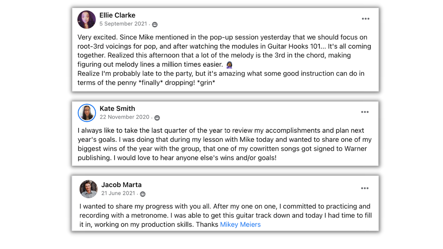Click group audience icon beside 5 September 2021
The image size is (443, 249).
[155, 25]
